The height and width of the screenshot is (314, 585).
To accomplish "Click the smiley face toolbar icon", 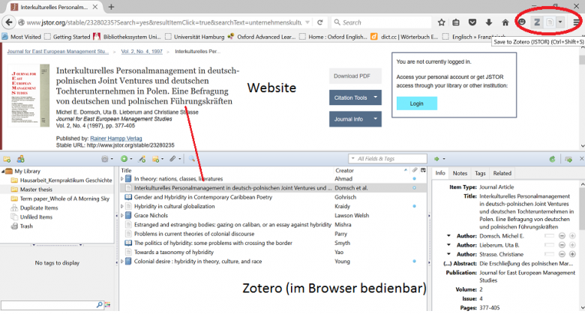I will 521,22.
